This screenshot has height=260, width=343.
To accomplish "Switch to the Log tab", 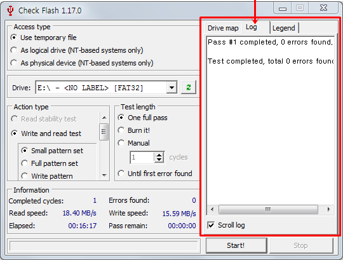I will (x=255, y=27).
